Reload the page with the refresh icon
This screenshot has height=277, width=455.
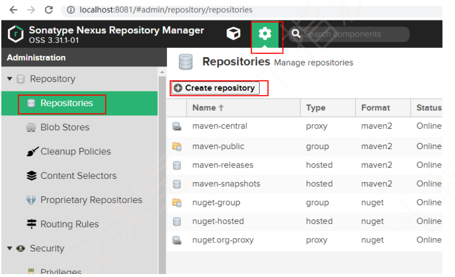tap(49, 10)
